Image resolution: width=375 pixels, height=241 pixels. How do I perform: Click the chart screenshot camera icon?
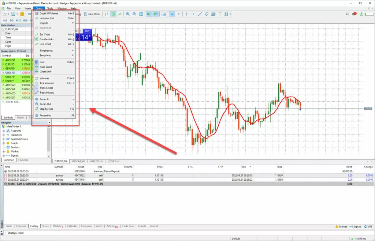(164, 14)
